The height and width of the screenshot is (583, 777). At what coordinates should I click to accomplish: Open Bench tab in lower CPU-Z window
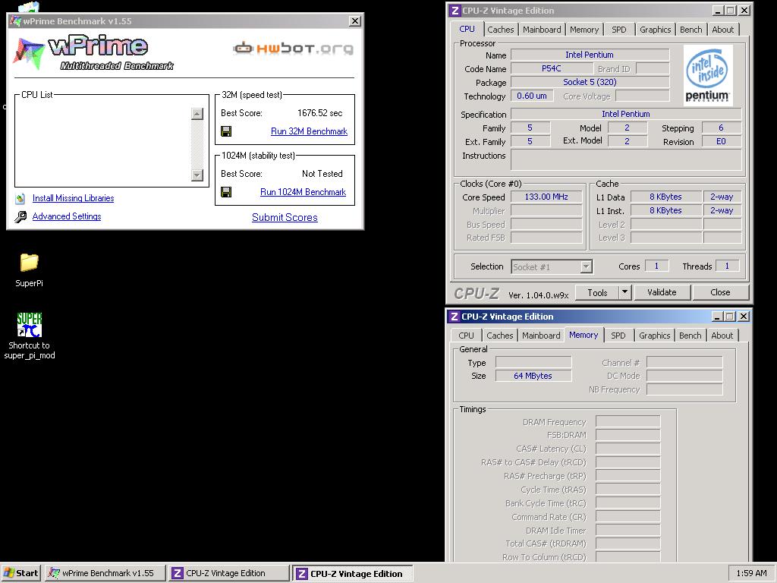tap(690, 336)
